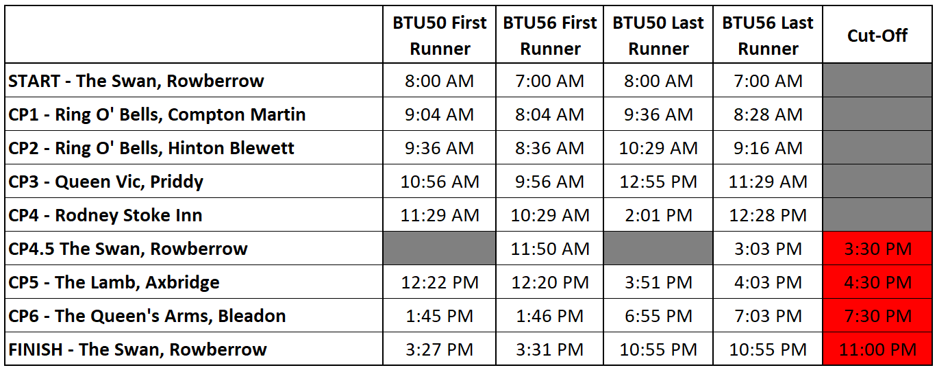Image resolution: width=937 pixels, height=370 pixels.
Task: Click the CP1 - Ring O' Bells, Compton Martin cell
Action: coord(157,114)
